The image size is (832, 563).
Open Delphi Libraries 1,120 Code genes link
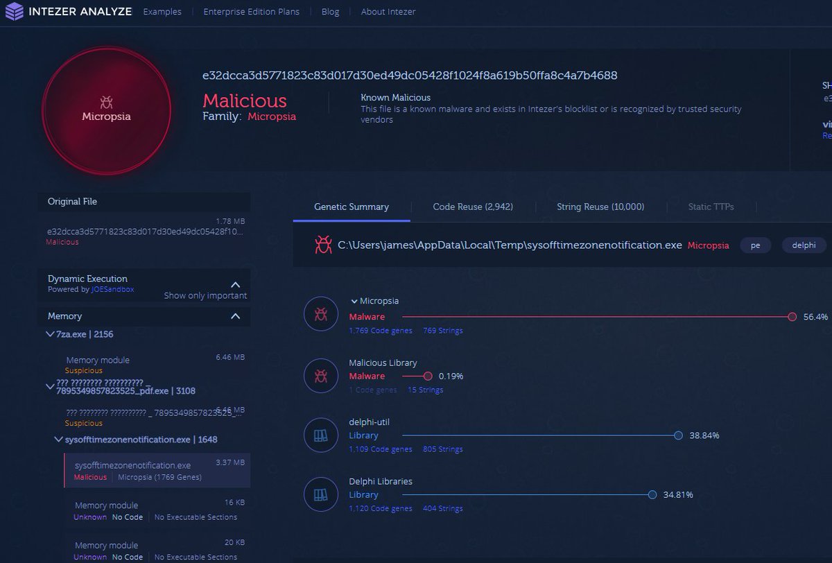[381, 509]
